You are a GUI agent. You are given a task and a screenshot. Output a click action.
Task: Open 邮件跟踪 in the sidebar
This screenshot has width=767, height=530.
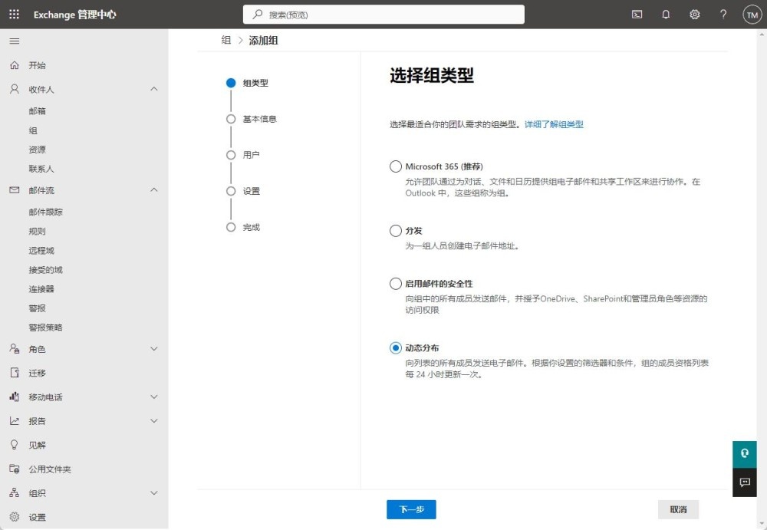46,212
